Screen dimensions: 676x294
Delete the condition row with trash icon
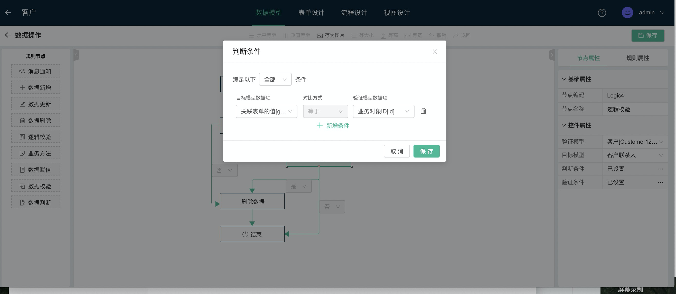(423, 111)
